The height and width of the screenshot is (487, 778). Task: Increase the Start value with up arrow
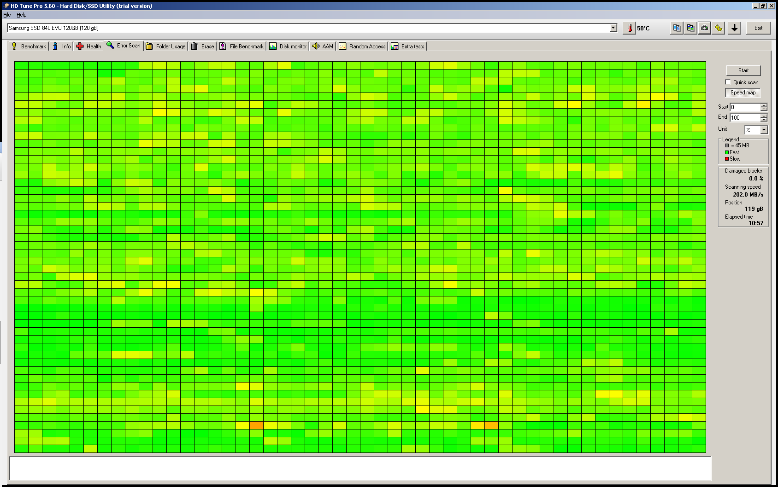pos(764,105)
